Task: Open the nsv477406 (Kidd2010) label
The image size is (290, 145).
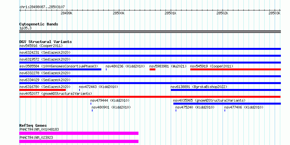Action: (x=244, y=107)
